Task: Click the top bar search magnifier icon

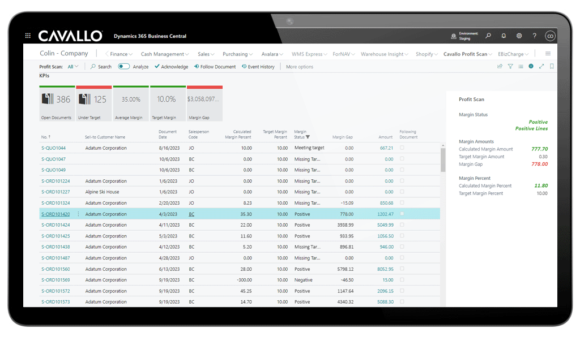Action: coord(488,36)
